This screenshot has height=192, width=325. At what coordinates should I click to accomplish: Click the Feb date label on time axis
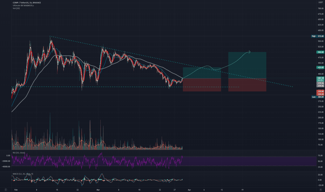click(16, 190)
